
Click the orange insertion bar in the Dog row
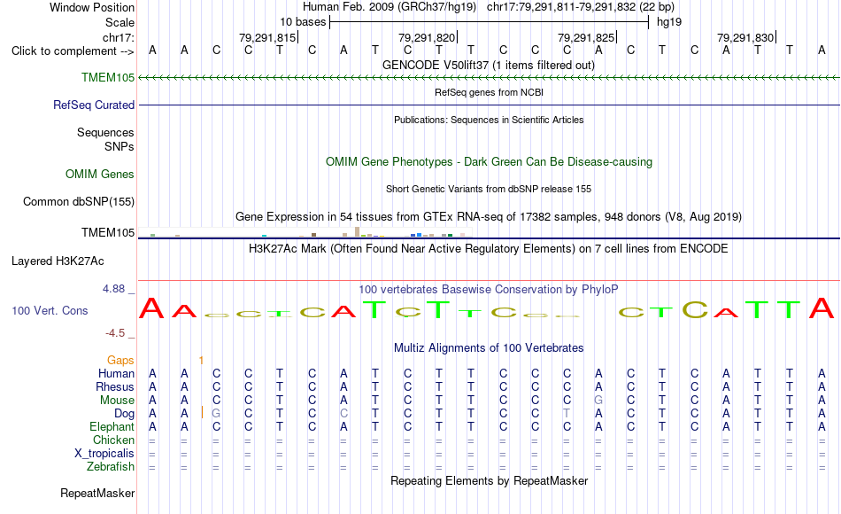point(202,412)
